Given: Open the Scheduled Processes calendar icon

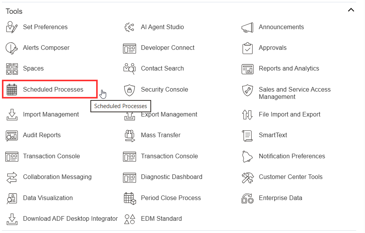Looking at the screenshot, I should (12, 90).
